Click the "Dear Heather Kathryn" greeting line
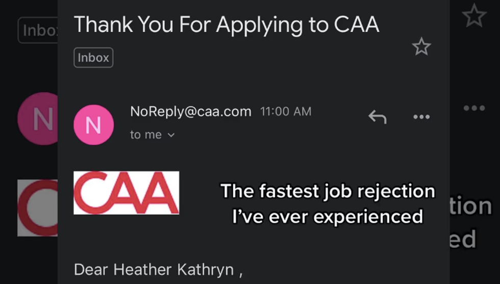Viewport: 500px width, 284px height. (158, 269)
